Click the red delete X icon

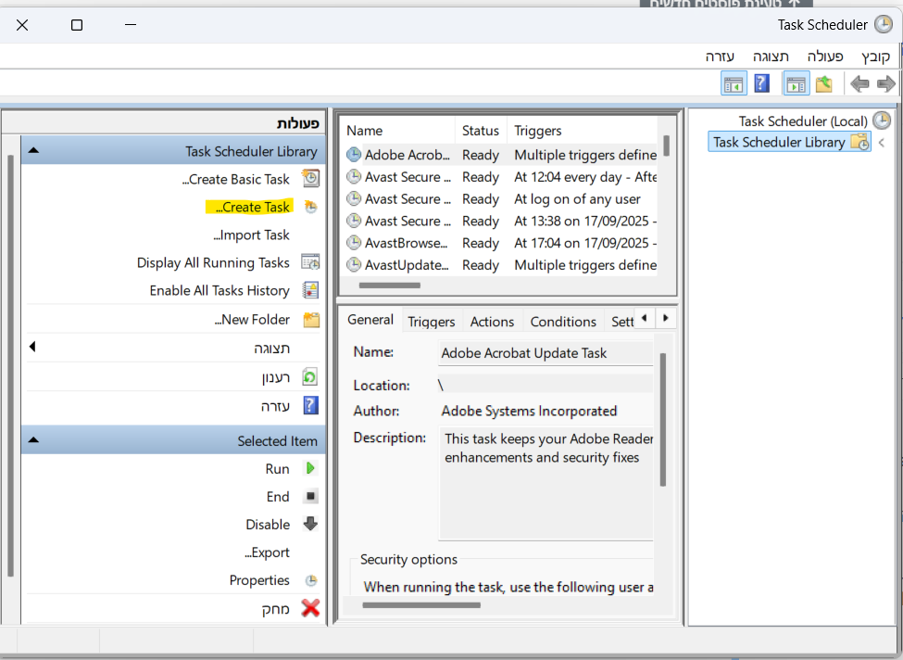[x=311, y=609]
